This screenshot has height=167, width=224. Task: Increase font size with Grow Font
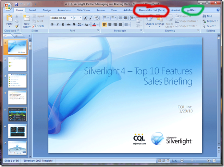pos(85,18)
